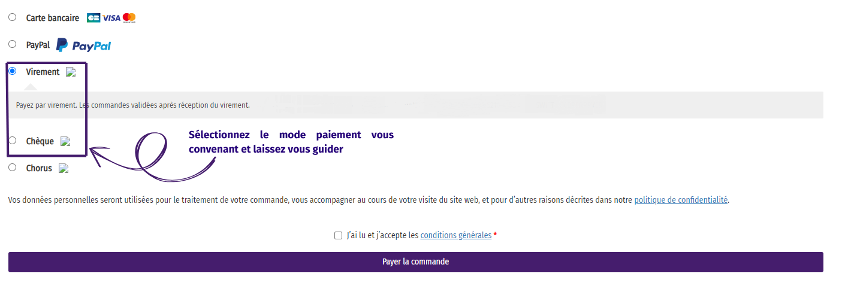Click the Payez par virement description box
Image resolution: width=842 pixels, height=295 pixels.
click(x=416, y=105)
